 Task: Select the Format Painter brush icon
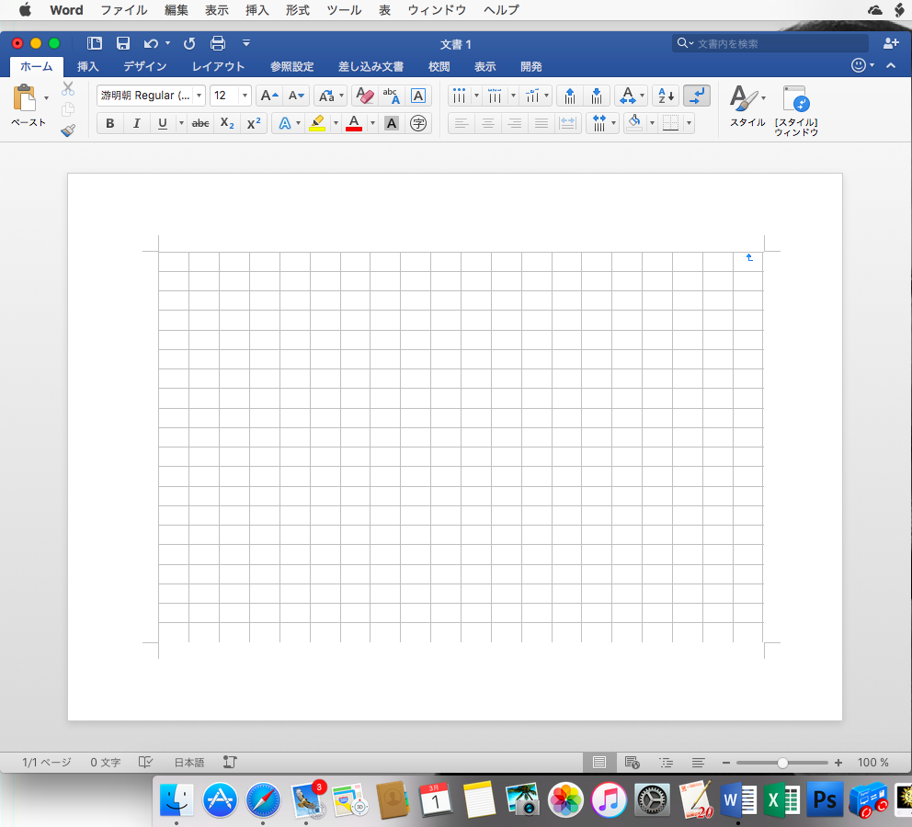pos(68,130)
